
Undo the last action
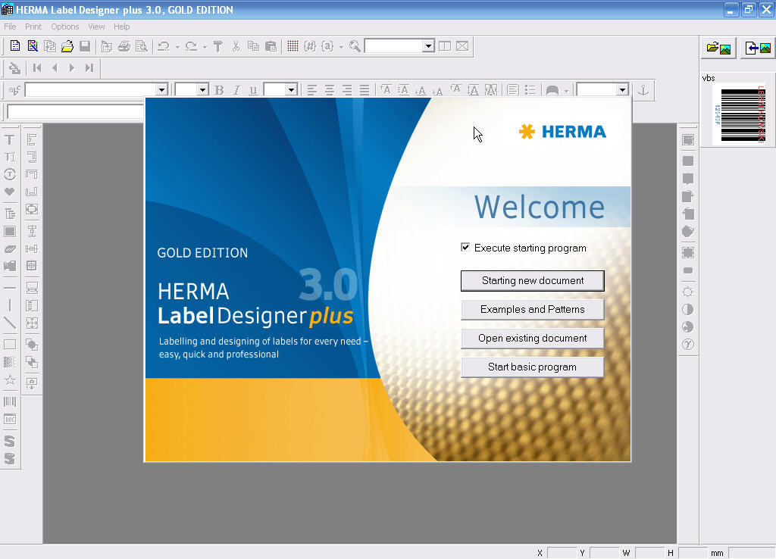coord(164,45)
